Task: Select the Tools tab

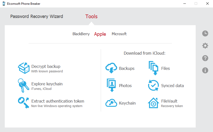Action: coord(91,16)
